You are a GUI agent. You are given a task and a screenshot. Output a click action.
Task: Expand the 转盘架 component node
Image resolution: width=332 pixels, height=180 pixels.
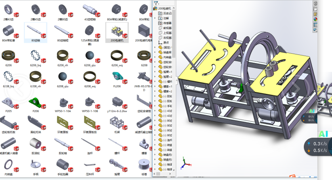(x=155, y=52)
